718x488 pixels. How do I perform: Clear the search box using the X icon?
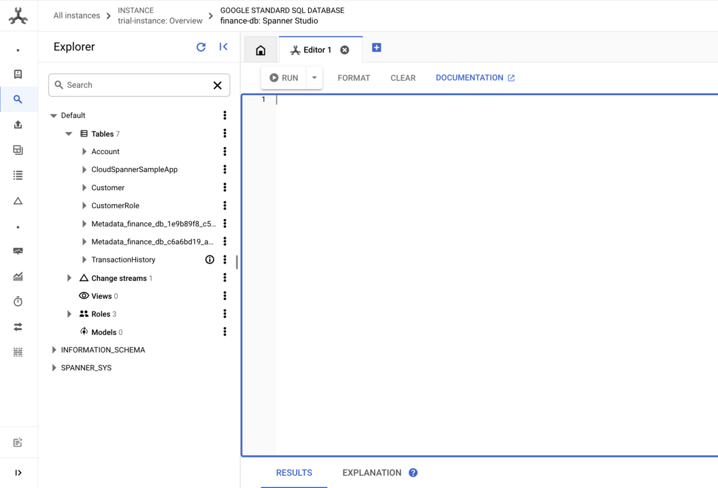click(x=217, y=85)
